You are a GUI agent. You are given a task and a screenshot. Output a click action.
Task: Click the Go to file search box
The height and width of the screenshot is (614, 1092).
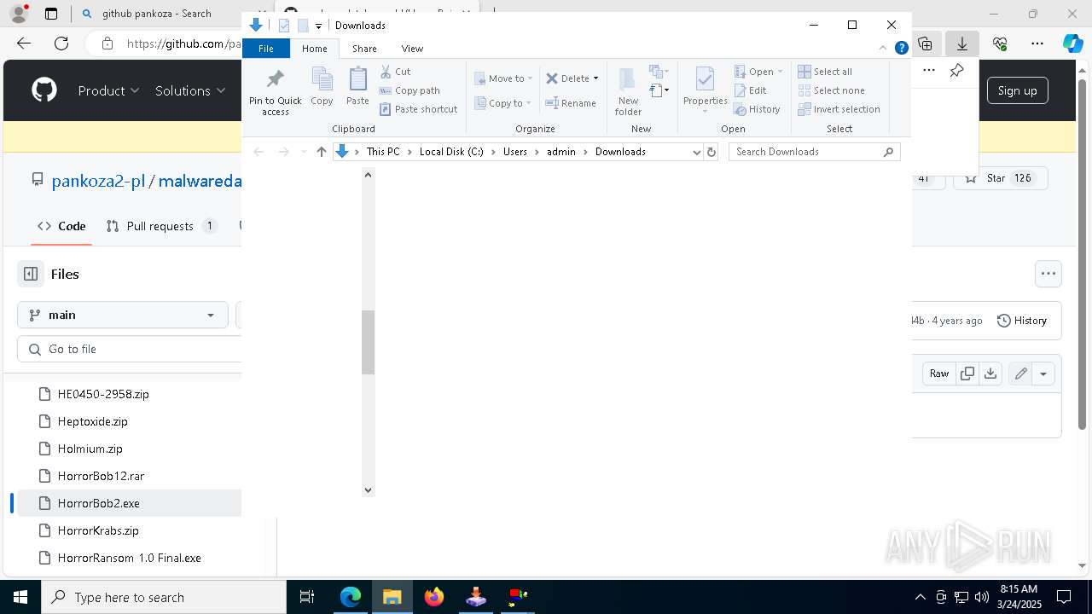coord(130,349)
